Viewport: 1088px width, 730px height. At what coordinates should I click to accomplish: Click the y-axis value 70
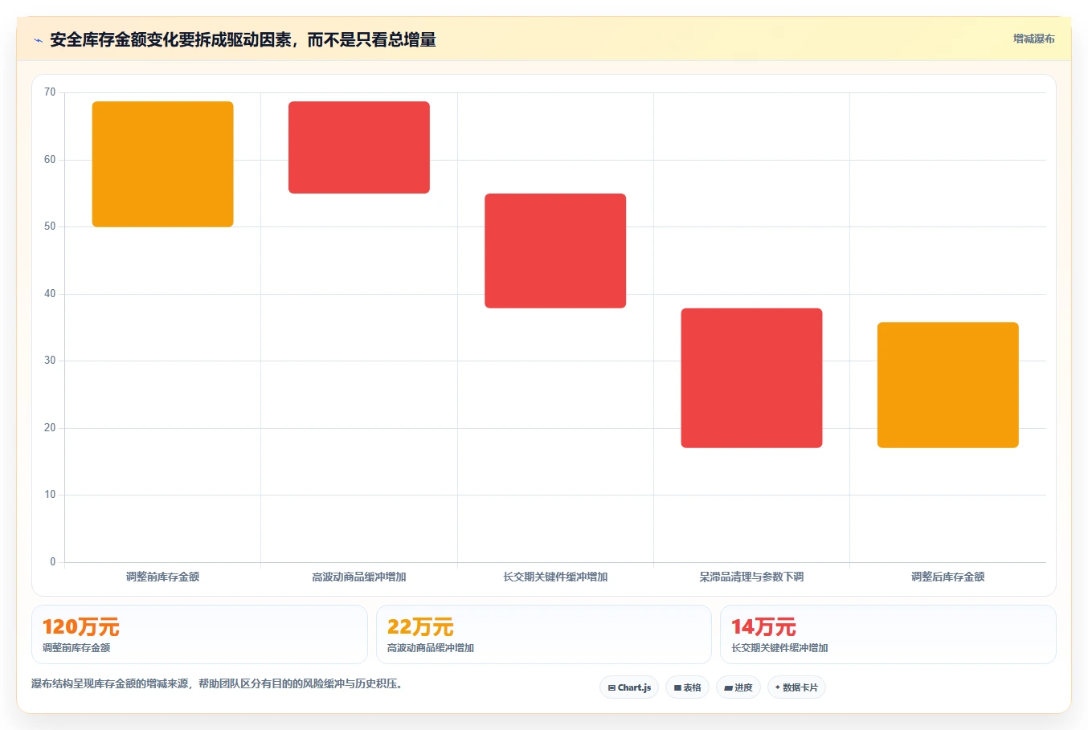(x=50, y=92)
